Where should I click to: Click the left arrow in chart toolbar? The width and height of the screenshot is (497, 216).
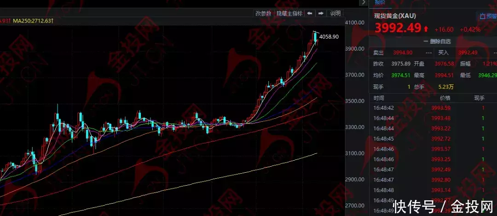pyautogui.click(x=310, y=13)
